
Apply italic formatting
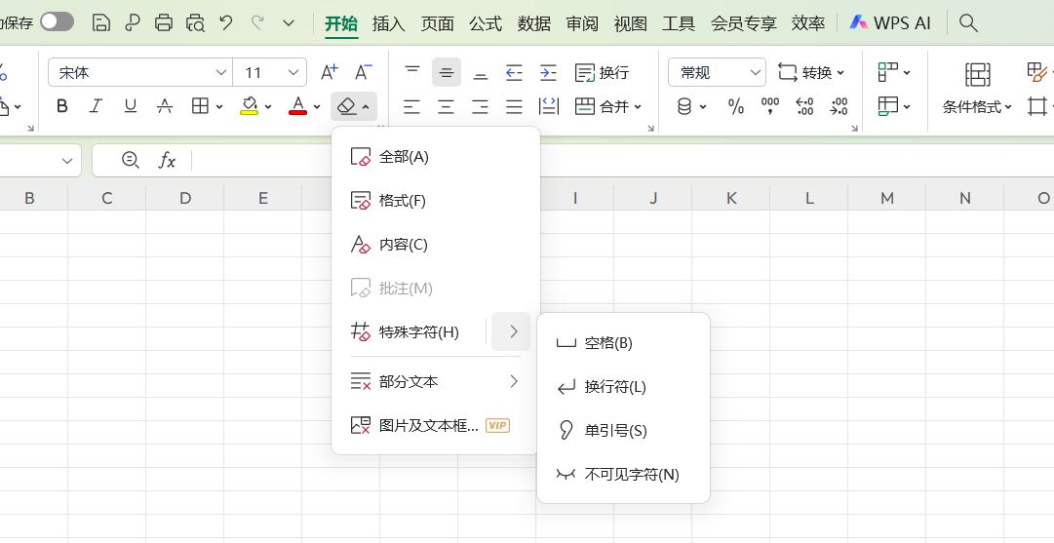point(96,106)
